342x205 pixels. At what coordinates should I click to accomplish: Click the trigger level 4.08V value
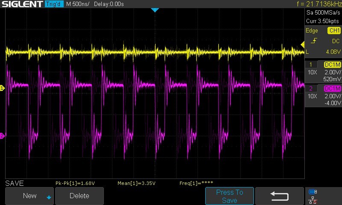pyautogui.click(x=333, y=52)
